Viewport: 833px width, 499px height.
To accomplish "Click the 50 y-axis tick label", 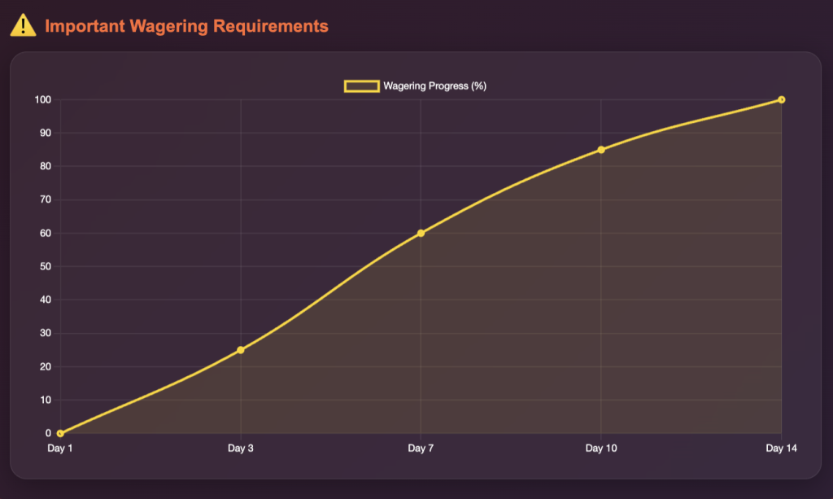I will pos(46,267).
